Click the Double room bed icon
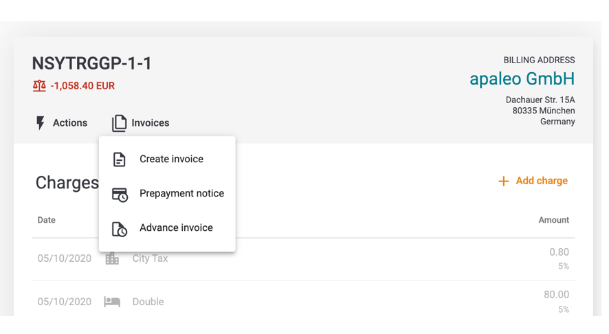Screen dimensions: 609x334 click(x=112, y=302)
